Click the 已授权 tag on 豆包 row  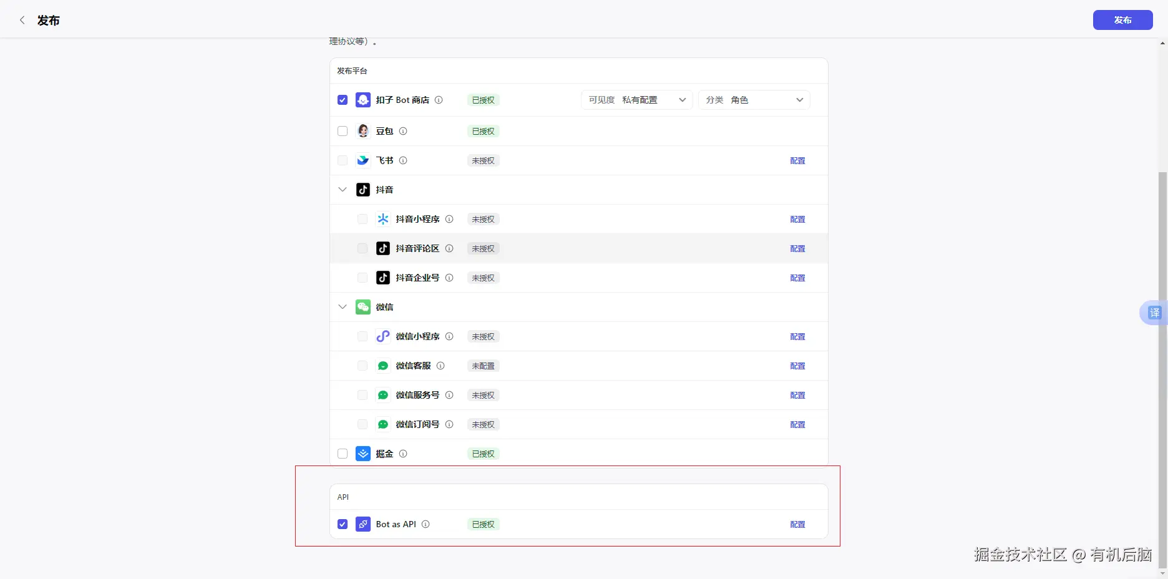click(484, 131)
